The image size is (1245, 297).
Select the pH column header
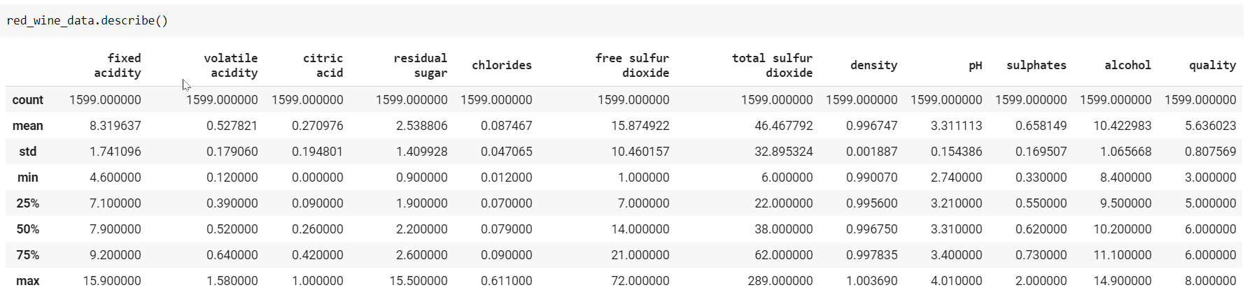click(x=975, y=65)
